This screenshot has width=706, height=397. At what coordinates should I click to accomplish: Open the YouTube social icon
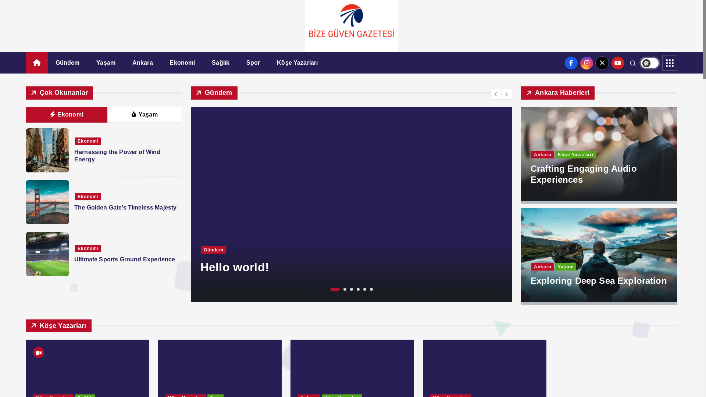[618, 63]
